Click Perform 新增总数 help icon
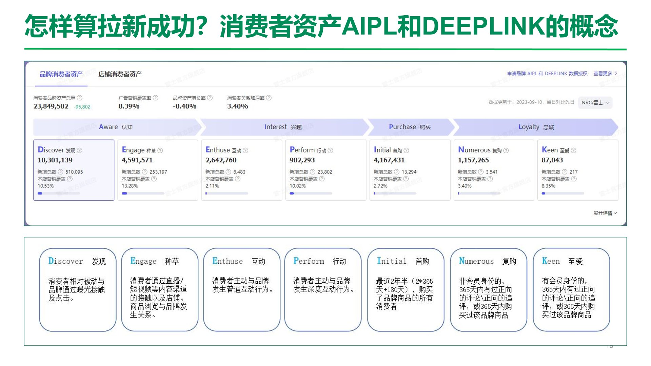Viewport: 651px width, 366px height. pyautogui.click(x=313, y=172)
